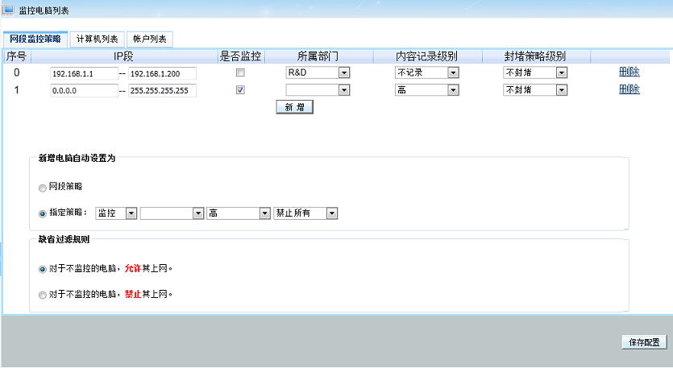Image resolution: width=673 pixels, height=368 pixels.
Task: Click 删除 link for row 0
Action: point(629,72)
